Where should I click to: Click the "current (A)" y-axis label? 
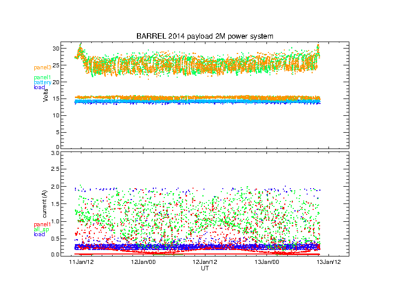(x=44, y=204)
